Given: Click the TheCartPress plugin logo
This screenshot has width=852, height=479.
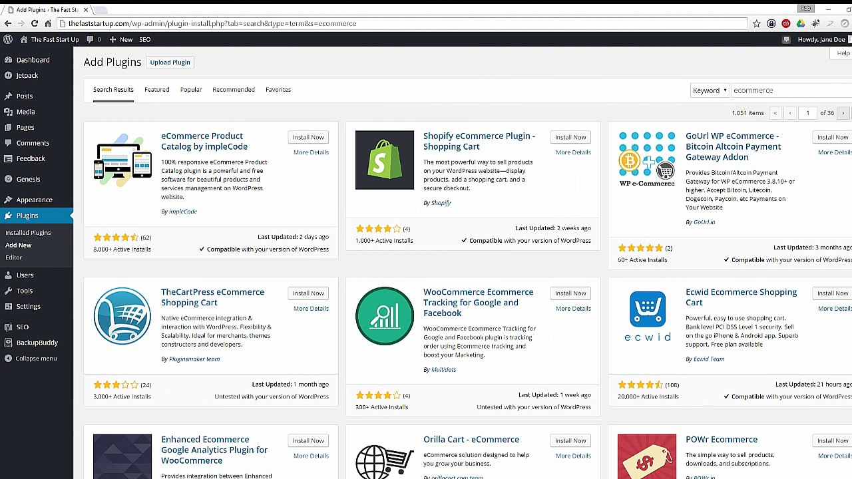Looking at the screenshot, I should pos(122,316).
